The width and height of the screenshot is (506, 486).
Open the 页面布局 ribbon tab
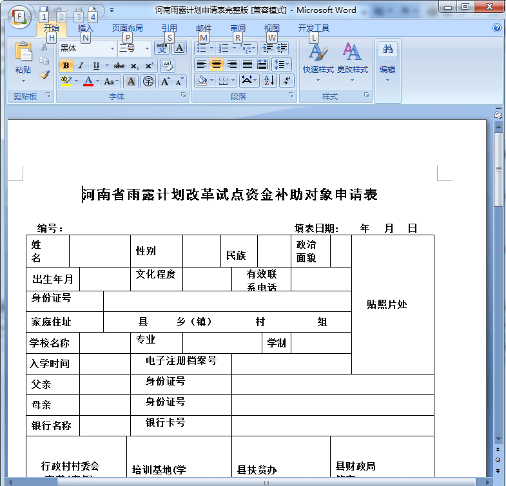(x=128, y=28)
